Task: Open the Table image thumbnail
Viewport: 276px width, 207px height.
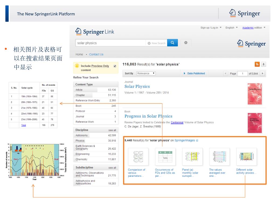Action: click(x=165, y=157)
